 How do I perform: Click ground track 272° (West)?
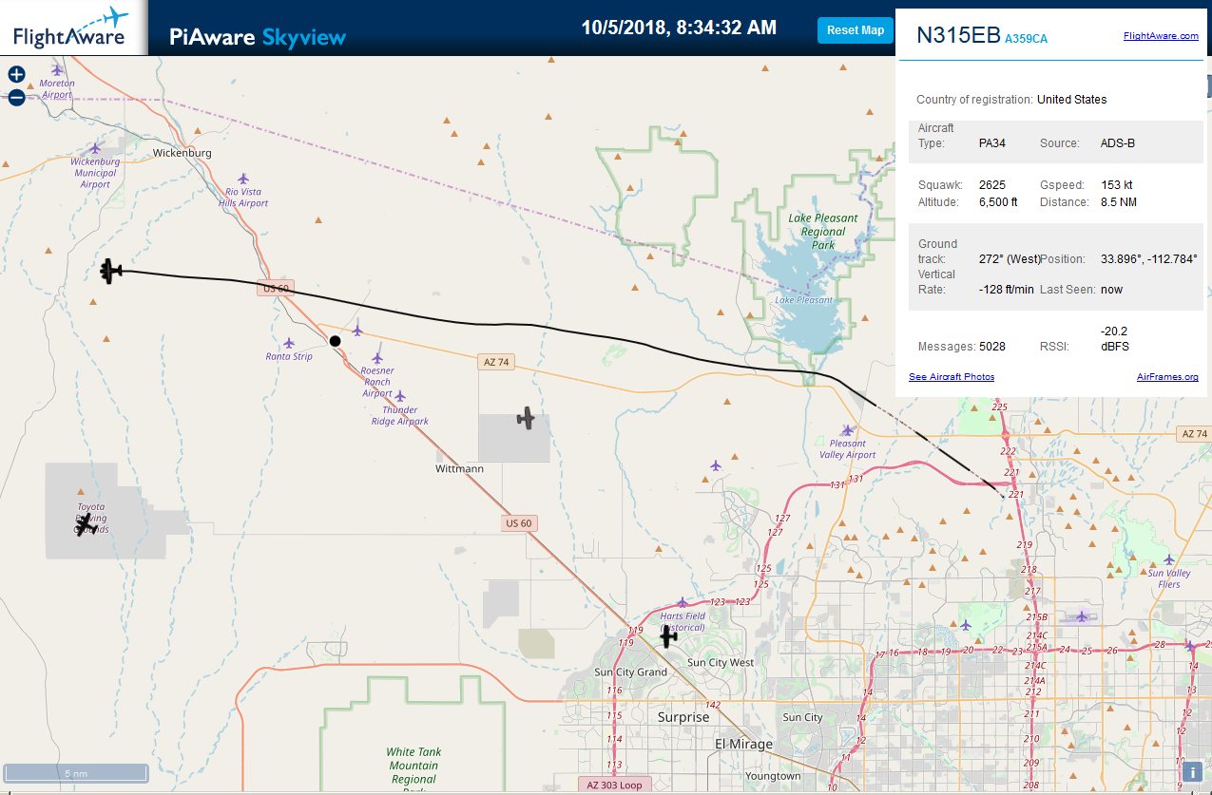pos(1010,258)
